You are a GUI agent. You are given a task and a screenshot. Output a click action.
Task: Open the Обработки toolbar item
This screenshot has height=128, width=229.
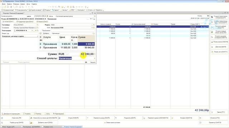98,10
